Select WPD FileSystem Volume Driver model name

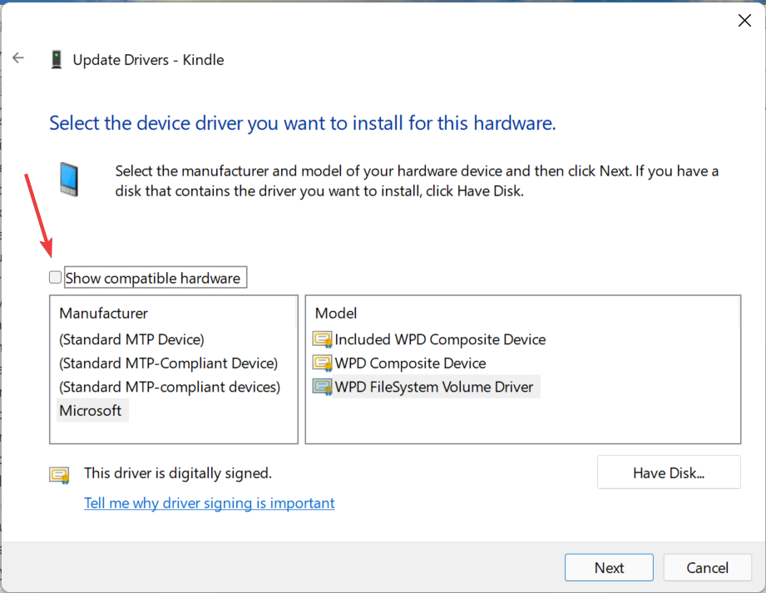pyautogui.click(x=433, y=387)
